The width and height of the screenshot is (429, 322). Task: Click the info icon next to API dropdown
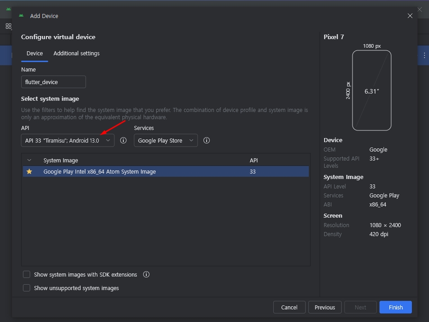(x=123, y=140)
